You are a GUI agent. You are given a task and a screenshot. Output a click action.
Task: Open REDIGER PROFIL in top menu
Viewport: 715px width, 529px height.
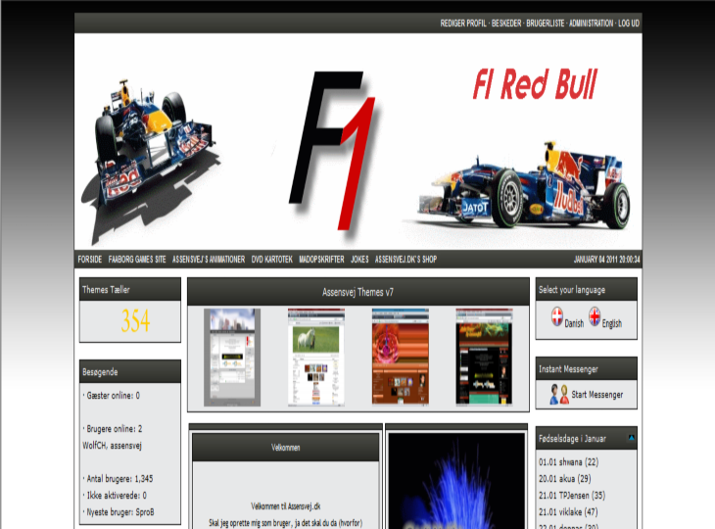(463, 24)
